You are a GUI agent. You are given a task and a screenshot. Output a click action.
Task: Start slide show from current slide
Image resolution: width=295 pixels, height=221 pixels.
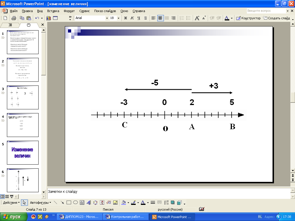12,197
